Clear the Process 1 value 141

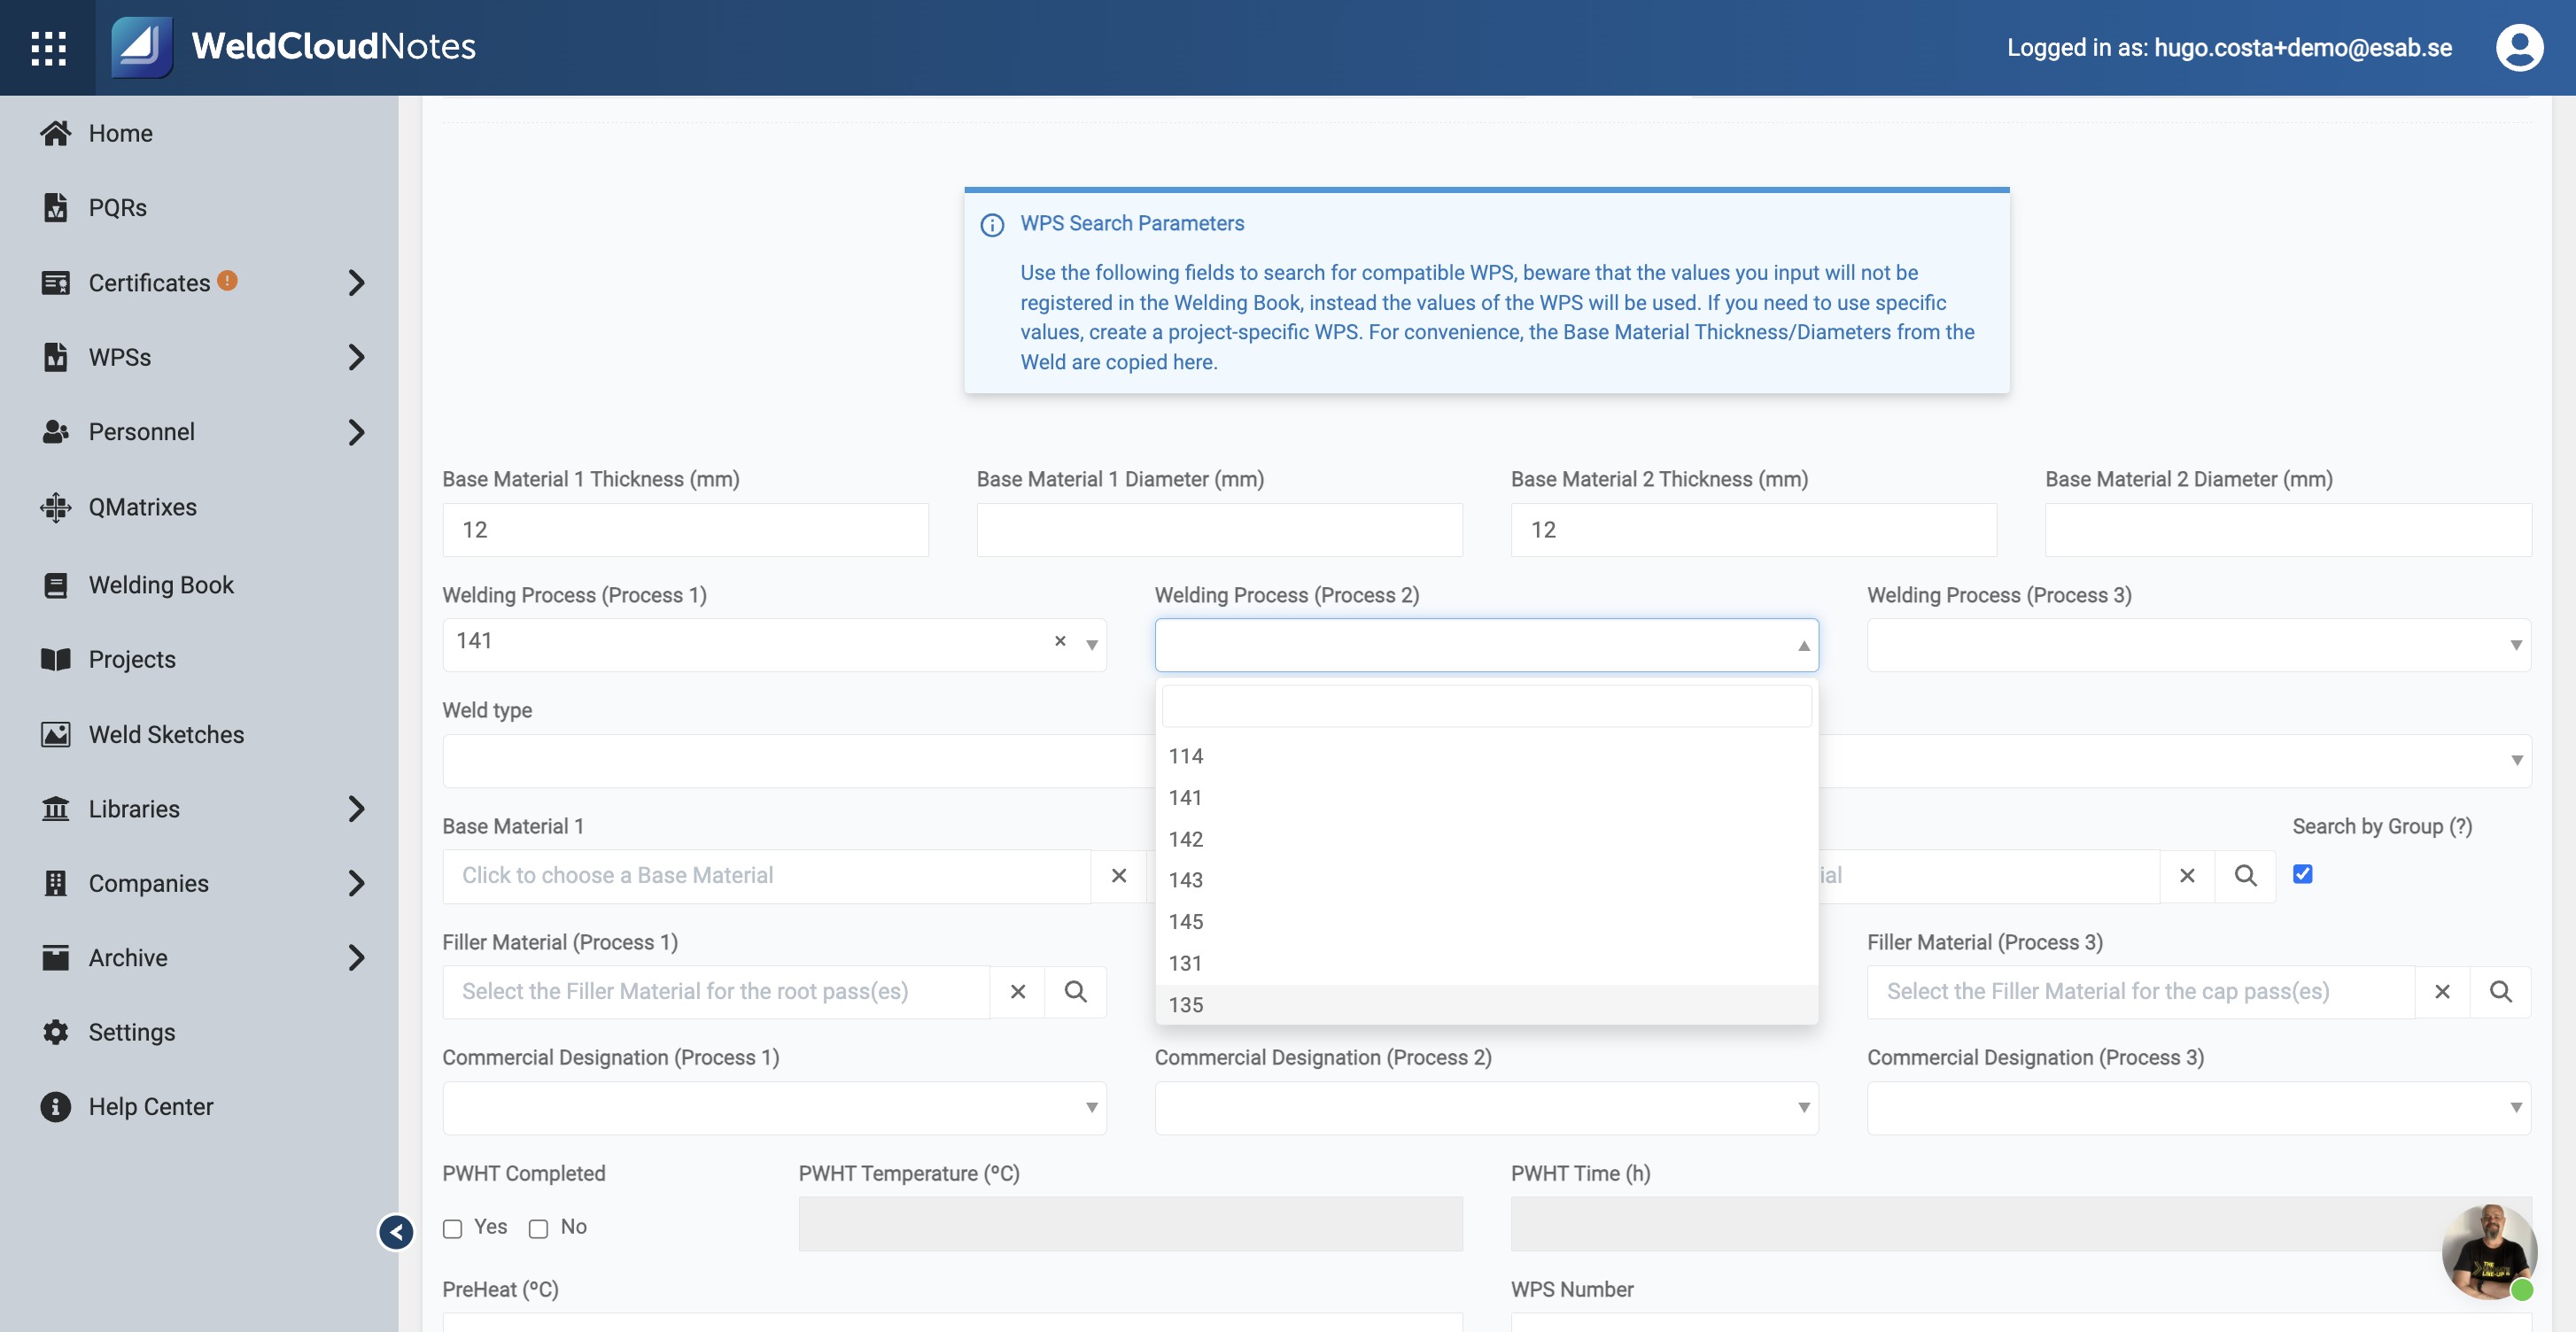pyautogui.click(x=1060, y=641)
